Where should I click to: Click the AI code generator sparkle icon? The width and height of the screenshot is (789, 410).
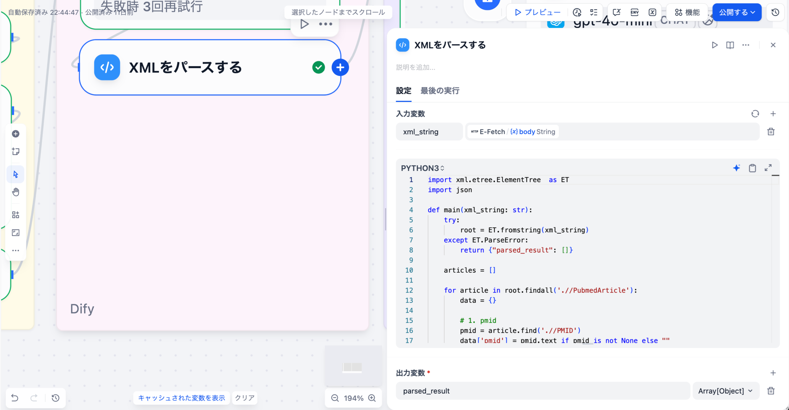tap(736, 168)
